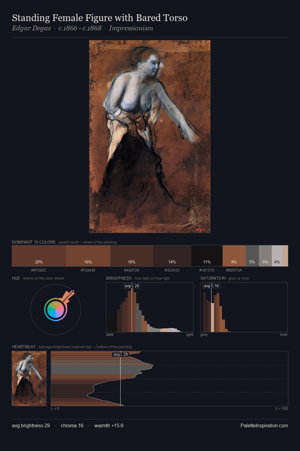Select the narrow tan swatch at palette end
Screen dimensions: 300x451
(285, 256)
